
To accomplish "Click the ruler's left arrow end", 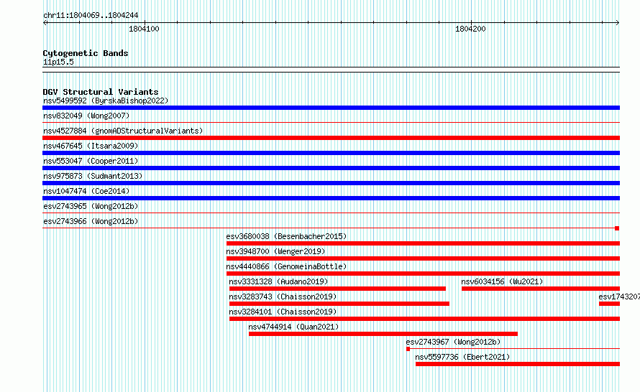I will 45,22.
